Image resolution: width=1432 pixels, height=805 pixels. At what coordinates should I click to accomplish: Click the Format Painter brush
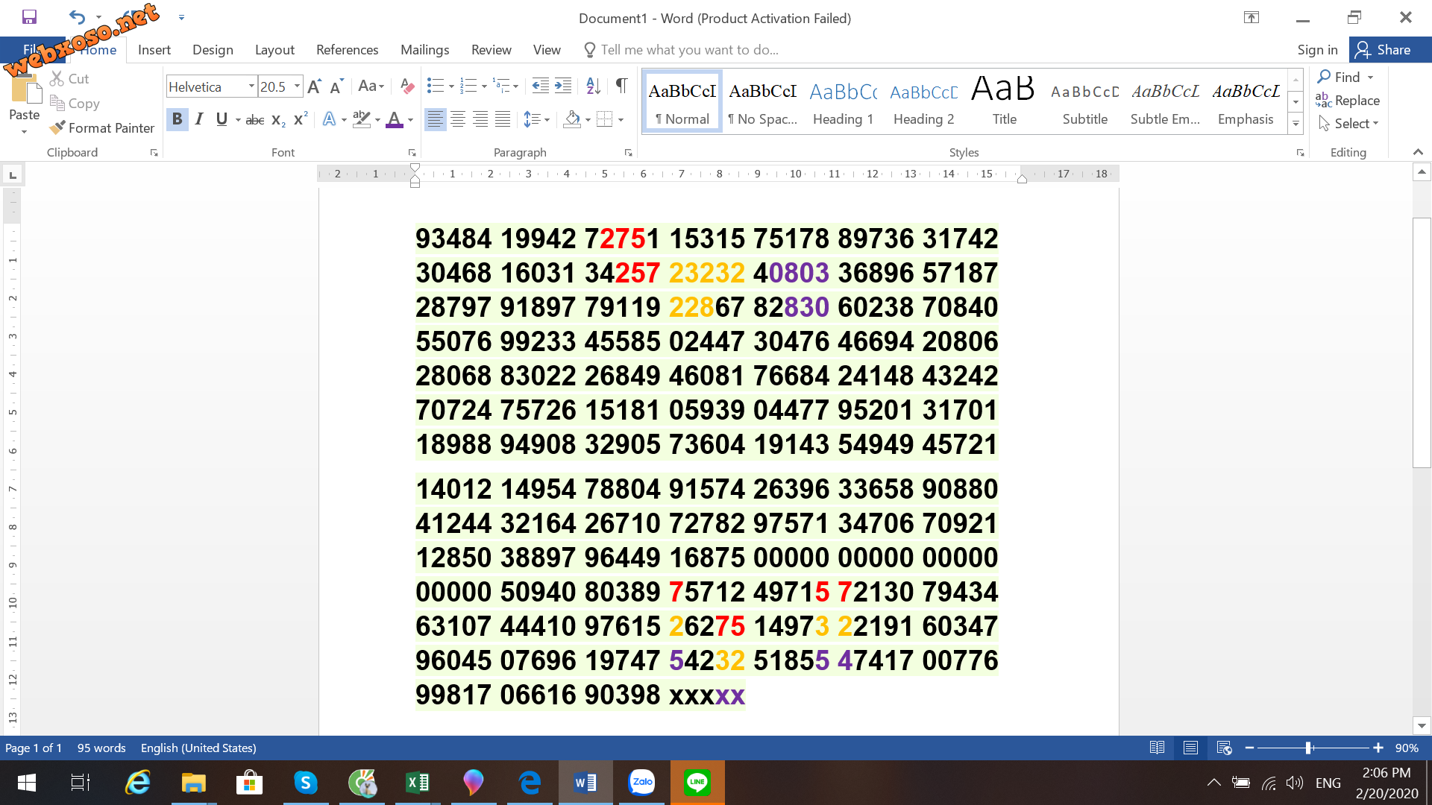[102, 128]
